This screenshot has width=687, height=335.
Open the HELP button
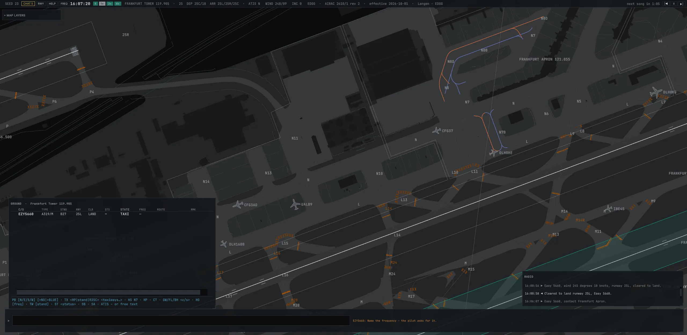pos(52,4)
